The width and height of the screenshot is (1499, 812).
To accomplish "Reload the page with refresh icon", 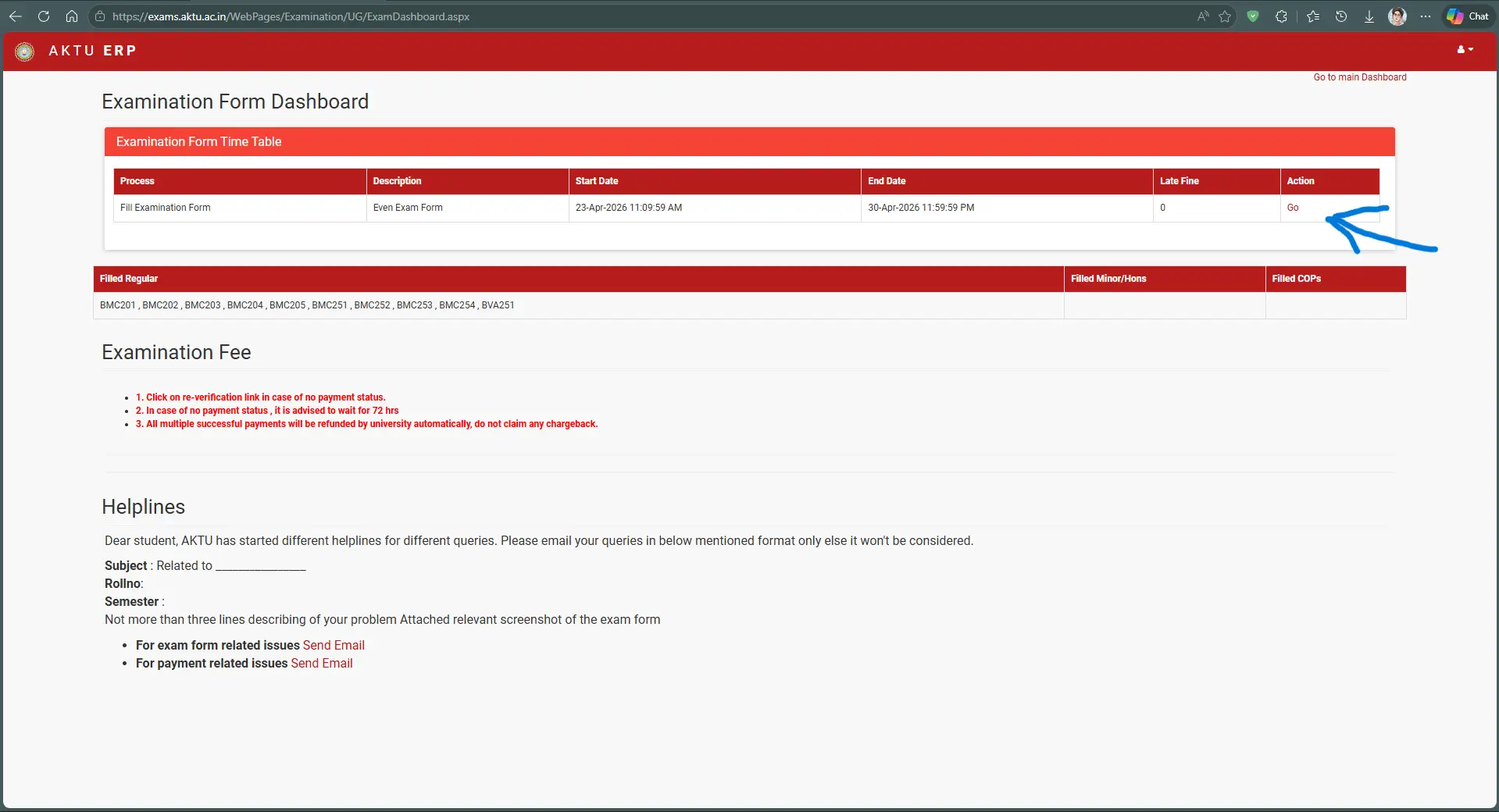I will pyautogui.click(x=44, y=16).
